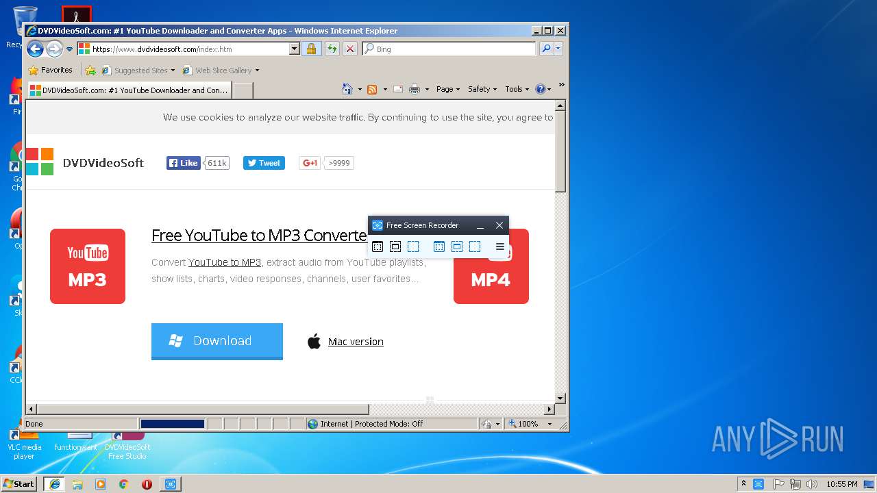This screenshot has height=493, width=877.
Task: Click horizontal scrollbar right arrow
Action: (549, 409)
